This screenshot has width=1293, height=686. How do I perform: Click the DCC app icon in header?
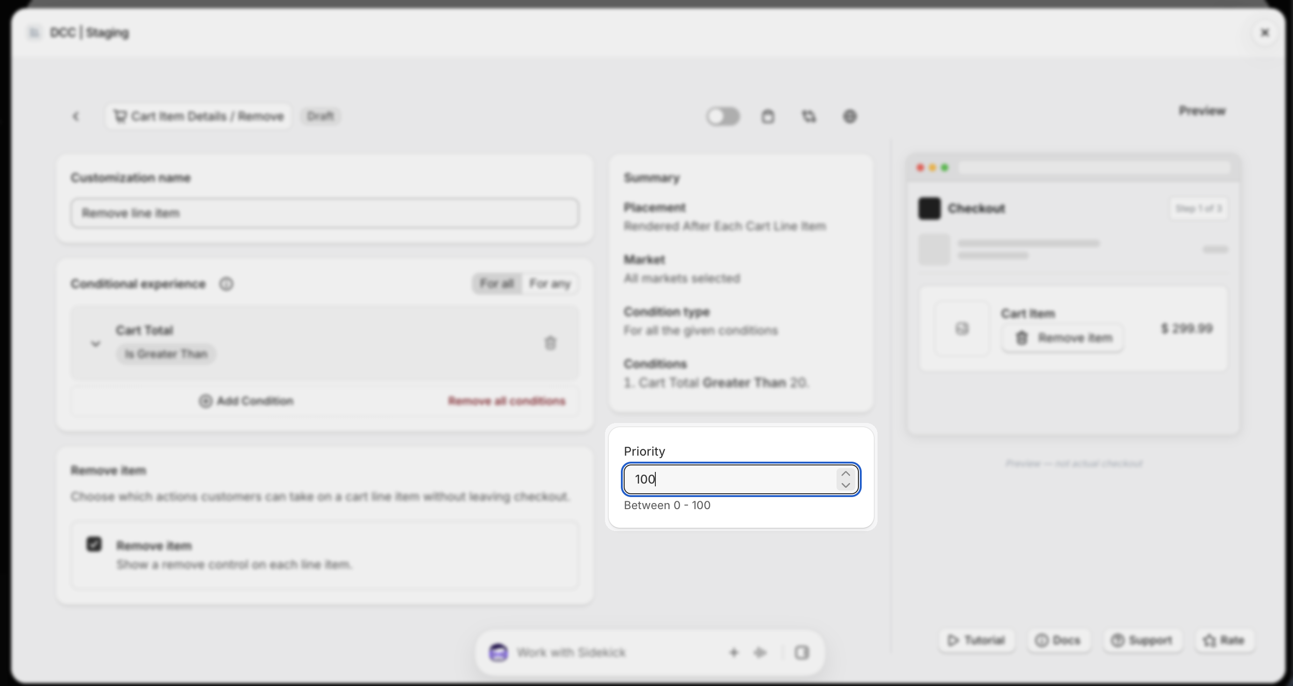[34, 33]
